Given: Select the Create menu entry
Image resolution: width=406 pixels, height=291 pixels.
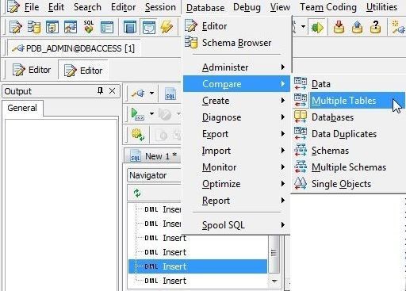Looking at the screenshot, I should [x=236, y=101].
